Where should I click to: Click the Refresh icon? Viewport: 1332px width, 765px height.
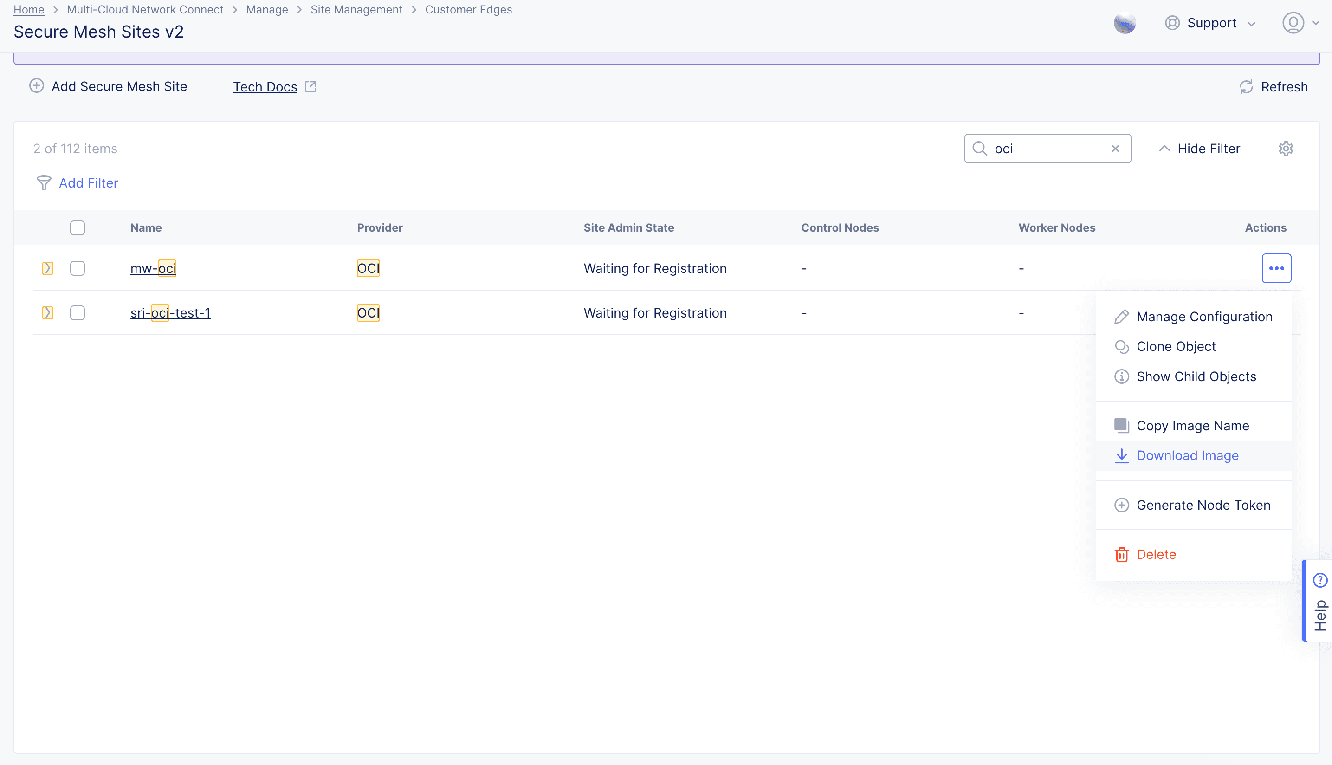pyautogui.click(x=1247, y=87)
